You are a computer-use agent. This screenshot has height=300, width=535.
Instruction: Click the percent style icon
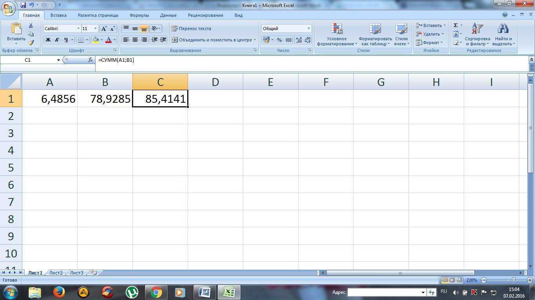tap(279, 39)
